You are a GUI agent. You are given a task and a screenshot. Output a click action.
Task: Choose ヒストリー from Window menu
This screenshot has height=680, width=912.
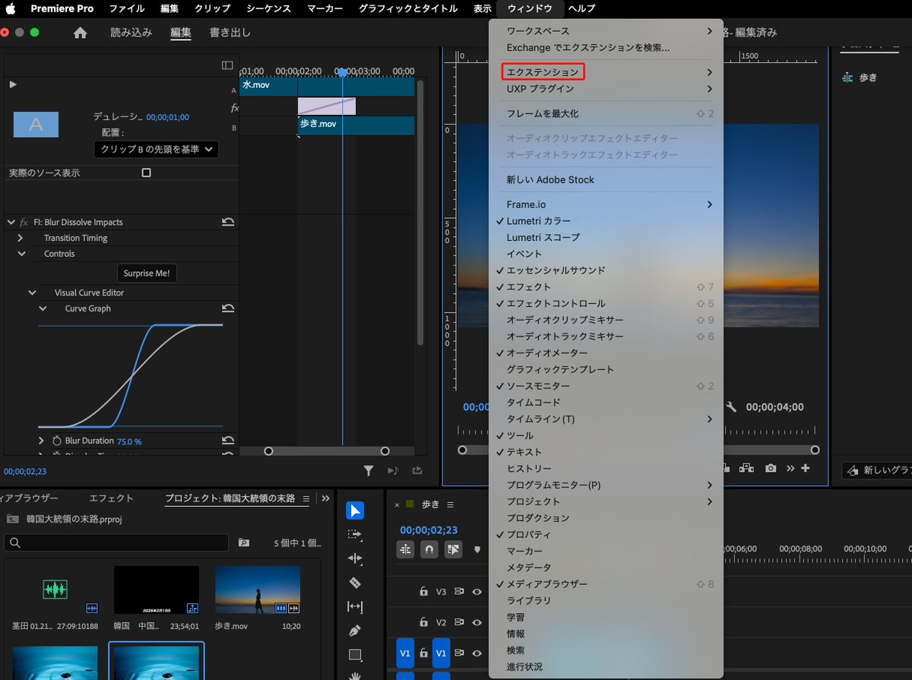point(606,468)
